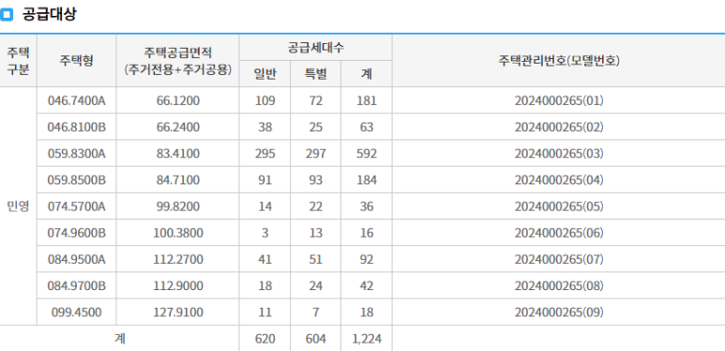Click the 공급대상 section heading
725x351 pixels.
(x=50, y=14)
